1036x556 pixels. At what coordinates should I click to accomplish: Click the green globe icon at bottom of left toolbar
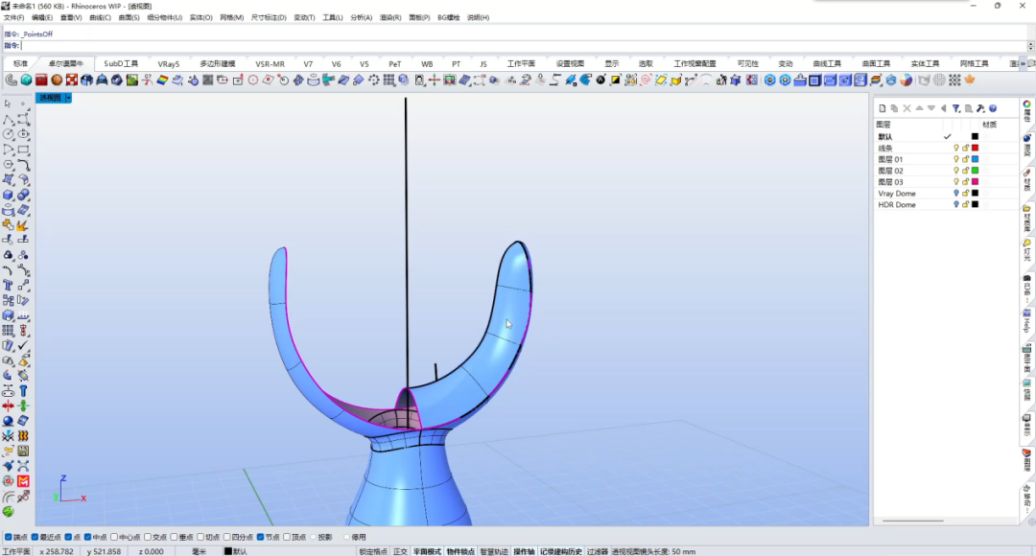click(8, 512)
